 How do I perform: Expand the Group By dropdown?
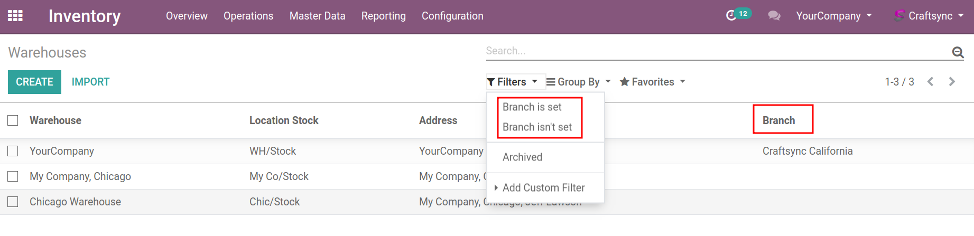(578, 82)
